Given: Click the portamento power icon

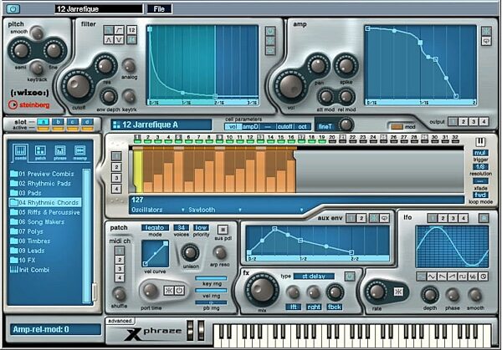Looking at the screenshot, I should point(179,291).
